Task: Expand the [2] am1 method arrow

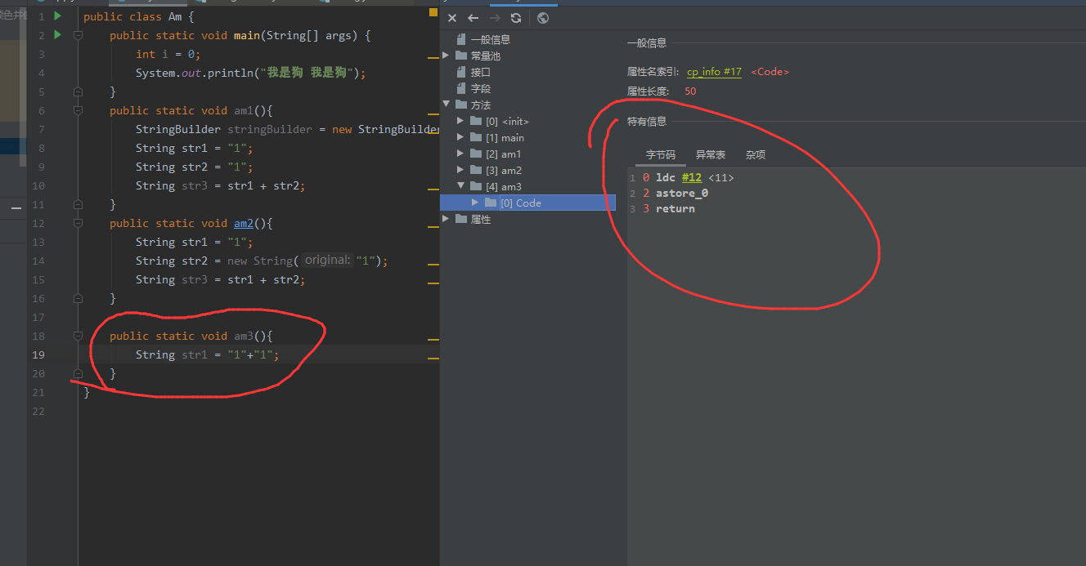Action: 461,154
